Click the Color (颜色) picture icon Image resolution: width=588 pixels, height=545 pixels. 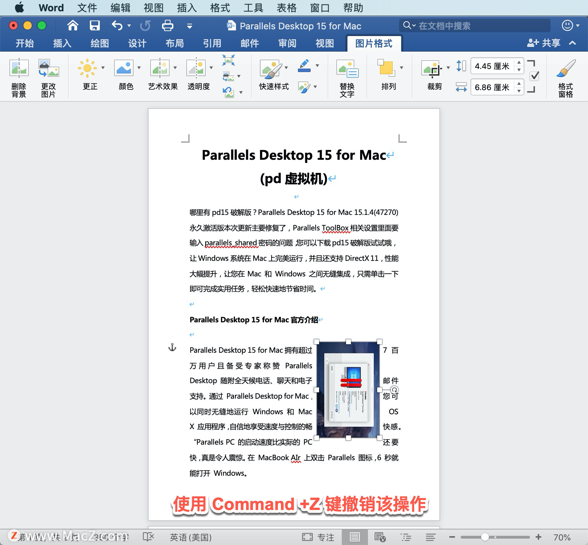[x=124, y=68]
